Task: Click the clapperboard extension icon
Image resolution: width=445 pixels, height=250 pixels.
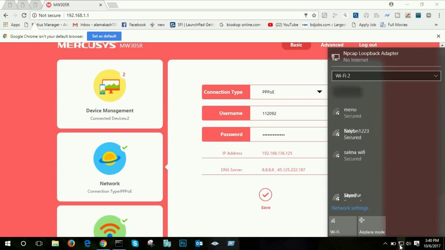Action: [x=418, y=15]
